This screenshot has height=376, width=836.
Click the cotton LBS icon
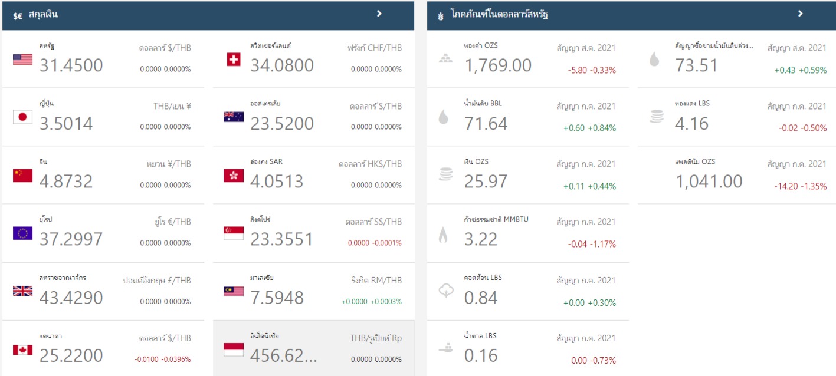pyautogui.click(x=445, y=291)
